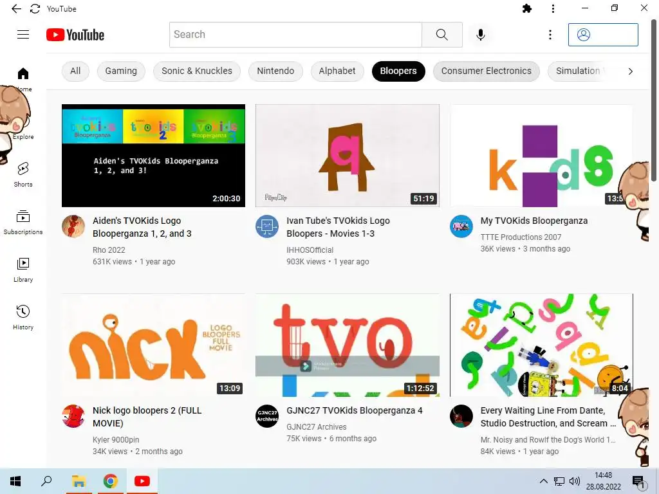Open GJNC27 Archives channel avatar
Image resolution: width=659 pixels, height=494 pixels.
pyautogui.click(x=267, y=416)
